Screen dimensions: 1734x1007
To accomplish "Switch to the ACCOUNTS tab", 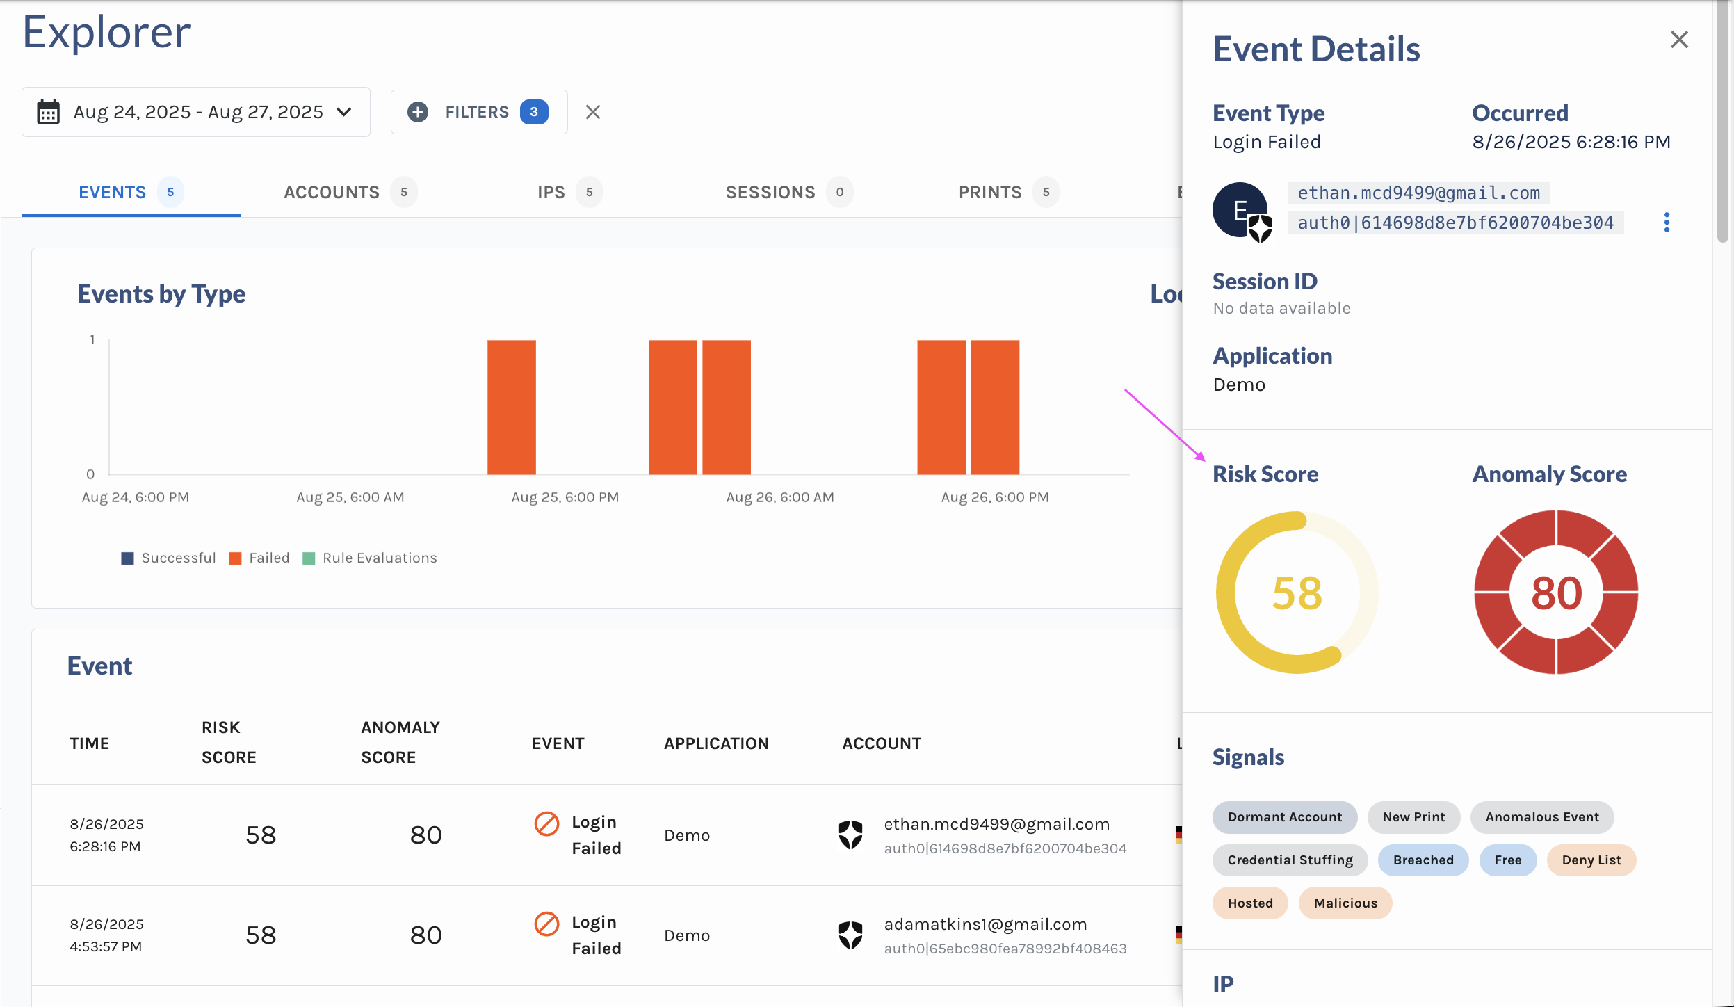I will click(332, 193).
